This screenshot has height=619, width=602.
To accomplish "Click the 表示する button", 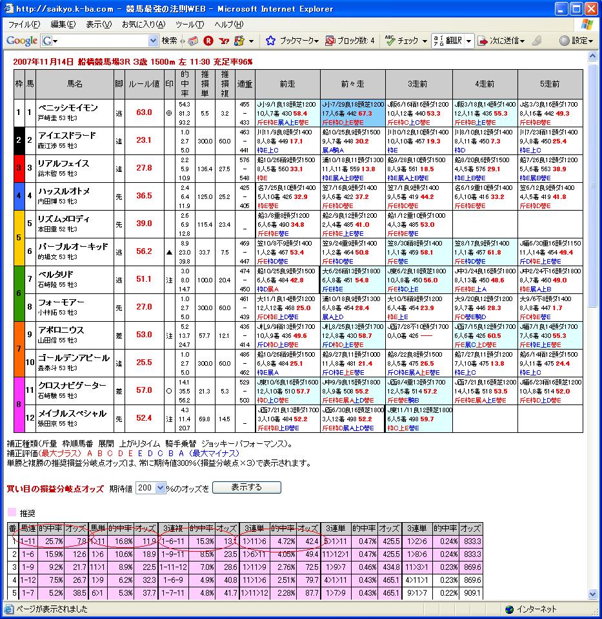I will (246, 488).
